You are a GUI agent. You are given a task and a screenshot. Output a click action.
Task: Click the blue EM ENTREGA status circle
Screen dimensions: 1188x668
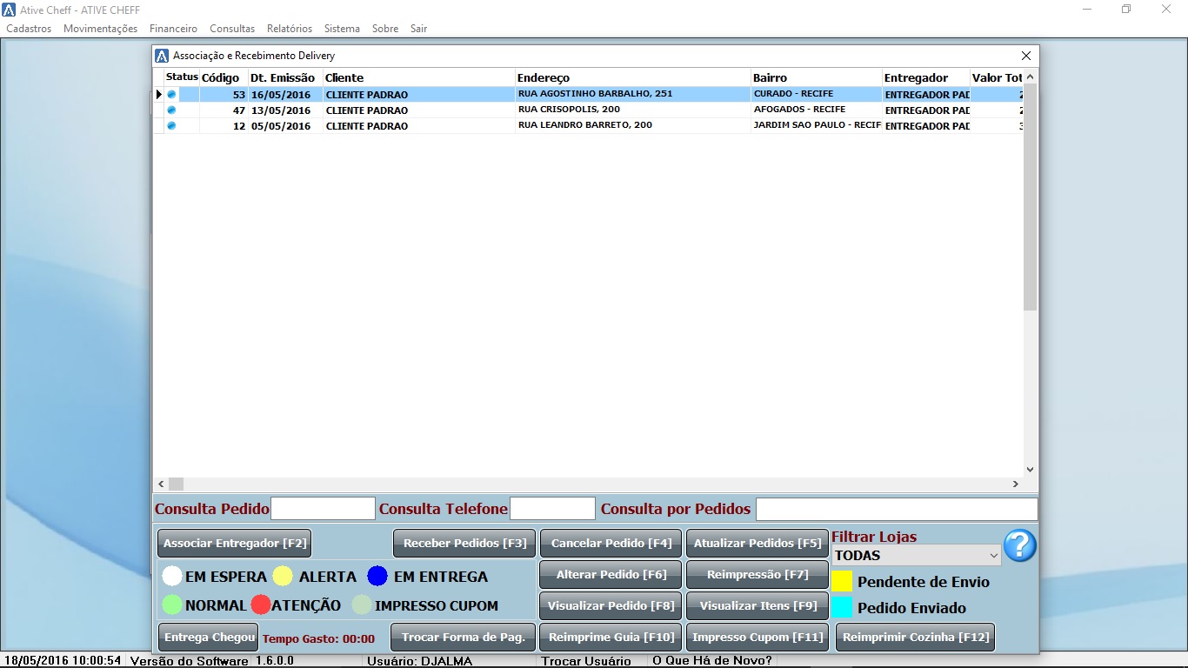(377, 576)
